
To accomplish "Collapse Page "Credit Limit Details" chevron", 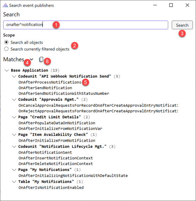I will [x=14, y=117].
